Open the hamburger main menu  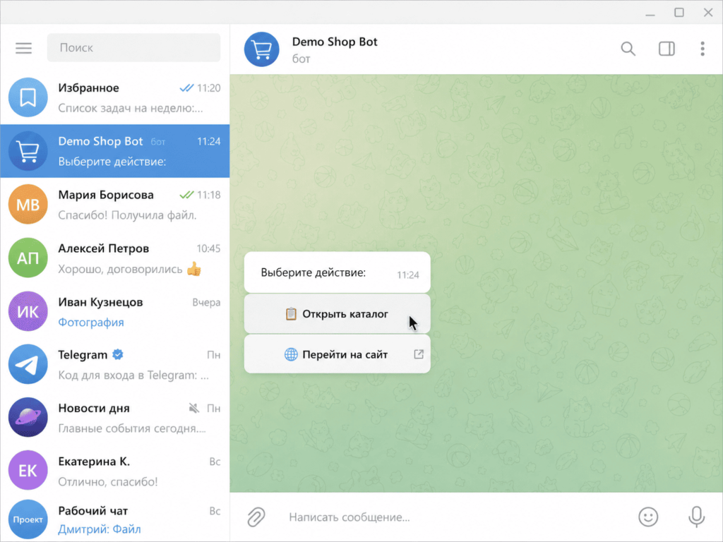(x=23, y=48)
